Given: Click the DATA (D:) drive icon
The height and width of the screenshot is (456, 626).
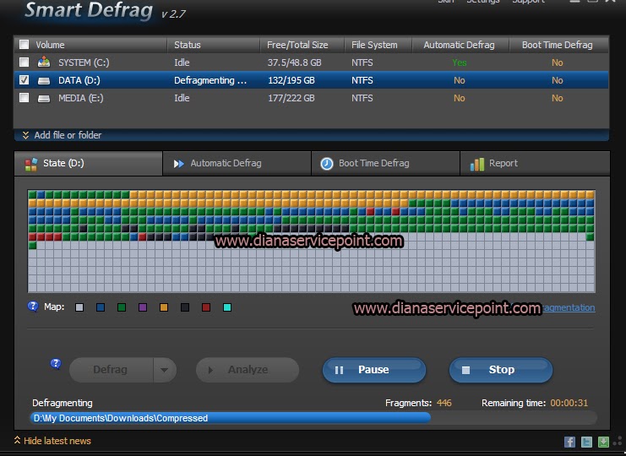Looking at the screenshot, I should point(44,80).
